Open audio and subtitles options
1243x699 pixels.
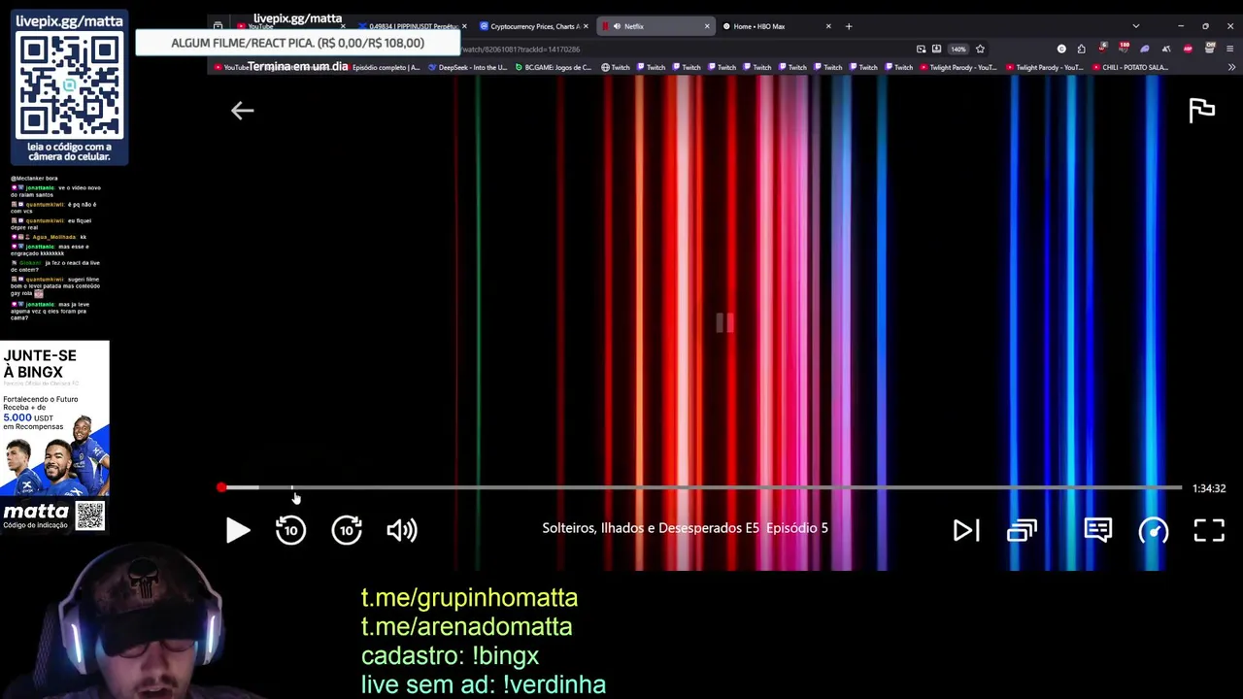(1098, 529)
